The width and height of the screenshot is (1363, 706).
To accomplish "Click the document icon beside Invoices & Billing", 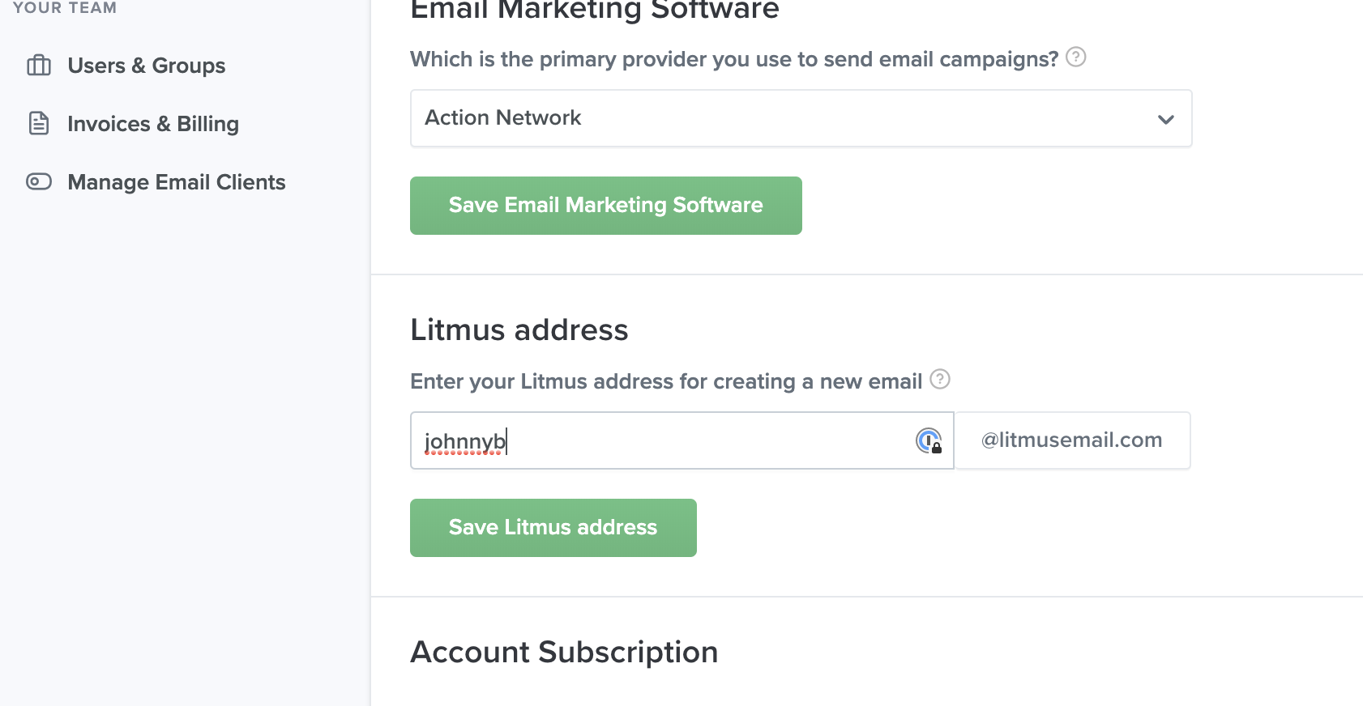I will pyautogui.click(x=38, y=123).
